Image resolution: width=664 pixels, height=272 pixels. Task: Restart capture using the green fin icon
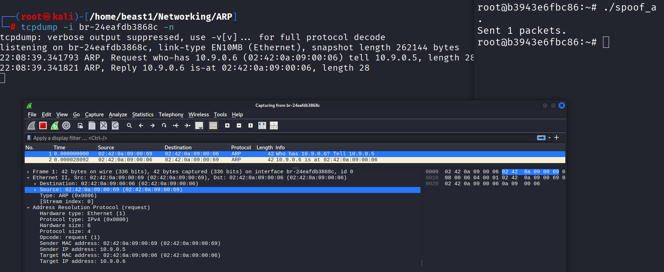point(55,125)
